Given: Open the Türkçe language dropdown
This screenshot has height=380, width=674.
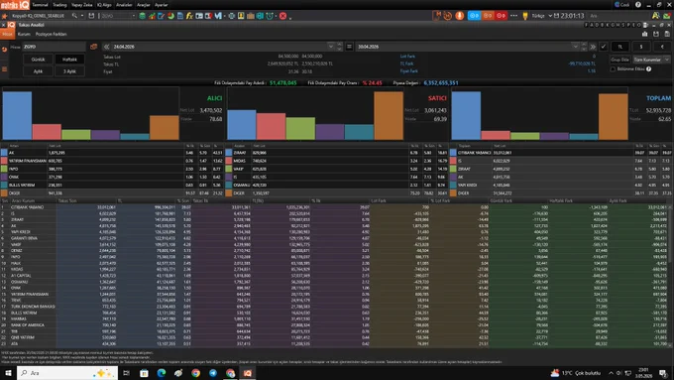Looking at the screenshot, I should 541,16.
